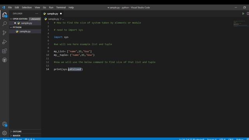Viewport: 249px width, 140px height.
Task: Click CRLF line ending status
Action: [231, 139]
